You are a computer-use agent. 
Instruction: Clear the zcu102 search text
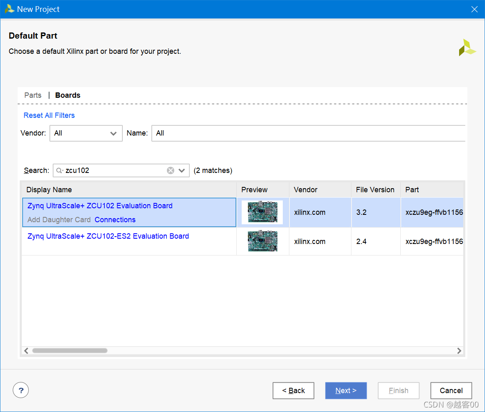pyautogui.click(x=171, y=170)
